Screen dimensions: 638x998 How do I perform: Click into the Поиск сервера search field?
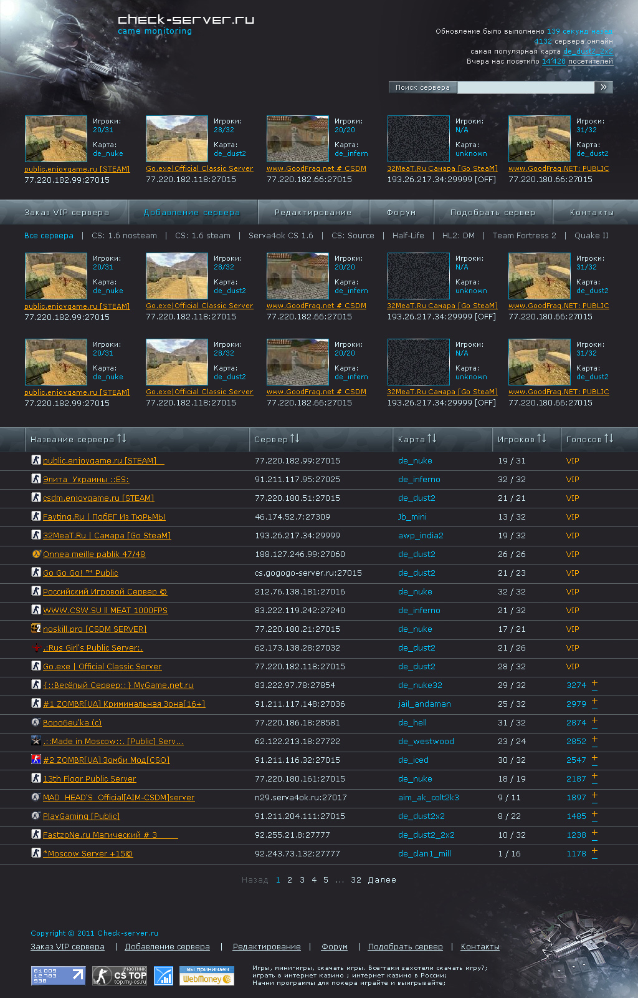pos(526,87)
